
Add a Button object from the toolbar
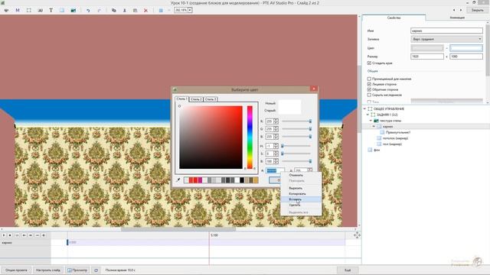[x=40, y=10]
